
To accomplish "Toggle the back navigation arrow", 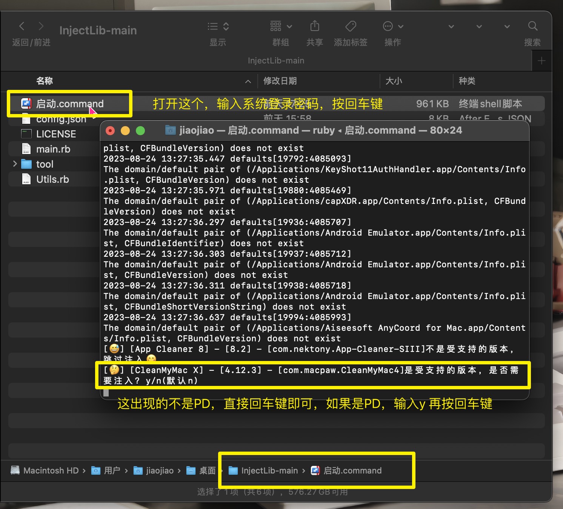I will pyautogui.click(x=22, y=26).
